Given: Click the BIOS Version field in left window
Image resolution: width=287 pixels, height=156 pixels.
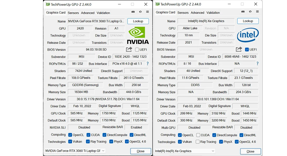Looking at the screenshot, I should tap(96, 49).
